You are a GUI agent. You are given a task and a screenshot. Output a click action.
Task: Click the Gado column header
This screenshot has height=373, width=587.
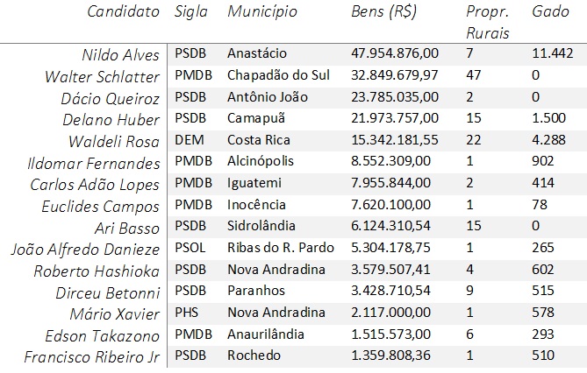[x=550, y=11]
